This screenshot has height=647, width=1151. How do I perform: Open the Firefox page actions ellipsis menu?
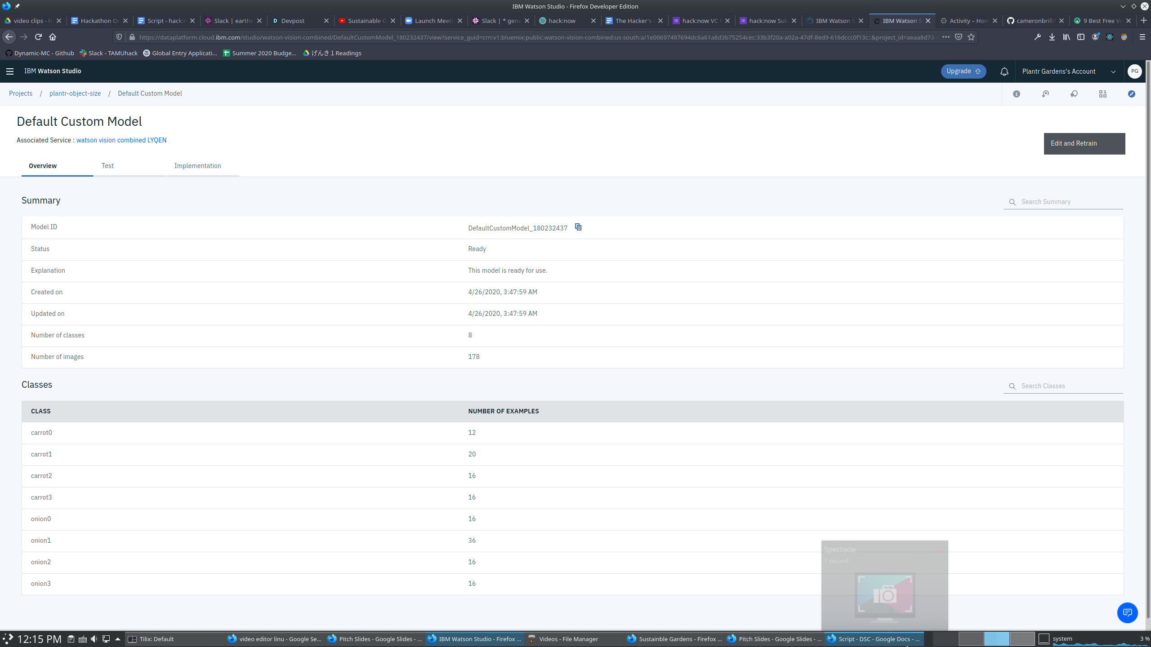946,37
